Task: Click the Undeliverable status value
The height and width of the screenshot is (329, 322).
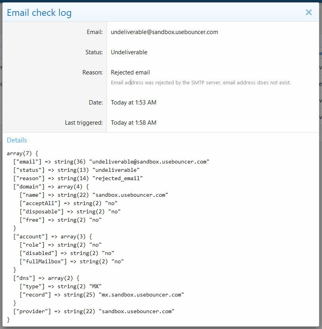Action: [129, 52]
